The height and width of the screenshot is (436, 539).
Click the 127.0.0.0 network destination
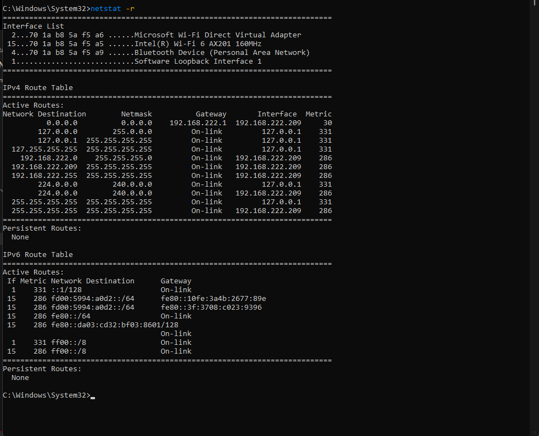tap(58, 132)
